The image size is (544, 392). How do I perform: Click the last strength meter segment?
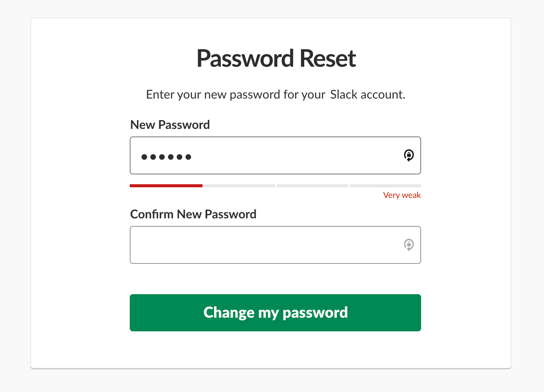point(385,186)
